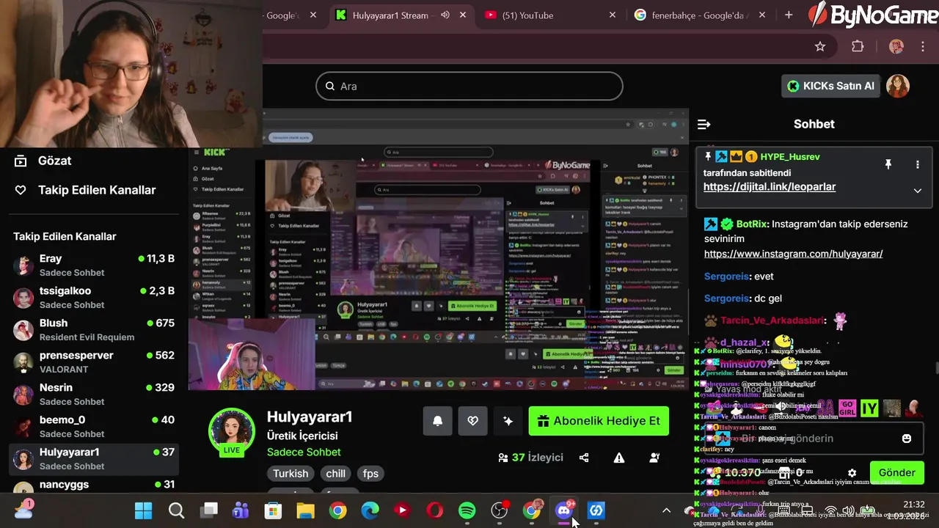Open nancyggs channel in followed list
Image resolution: width=939 pixels, height=528 pixels.
[94, 486]
